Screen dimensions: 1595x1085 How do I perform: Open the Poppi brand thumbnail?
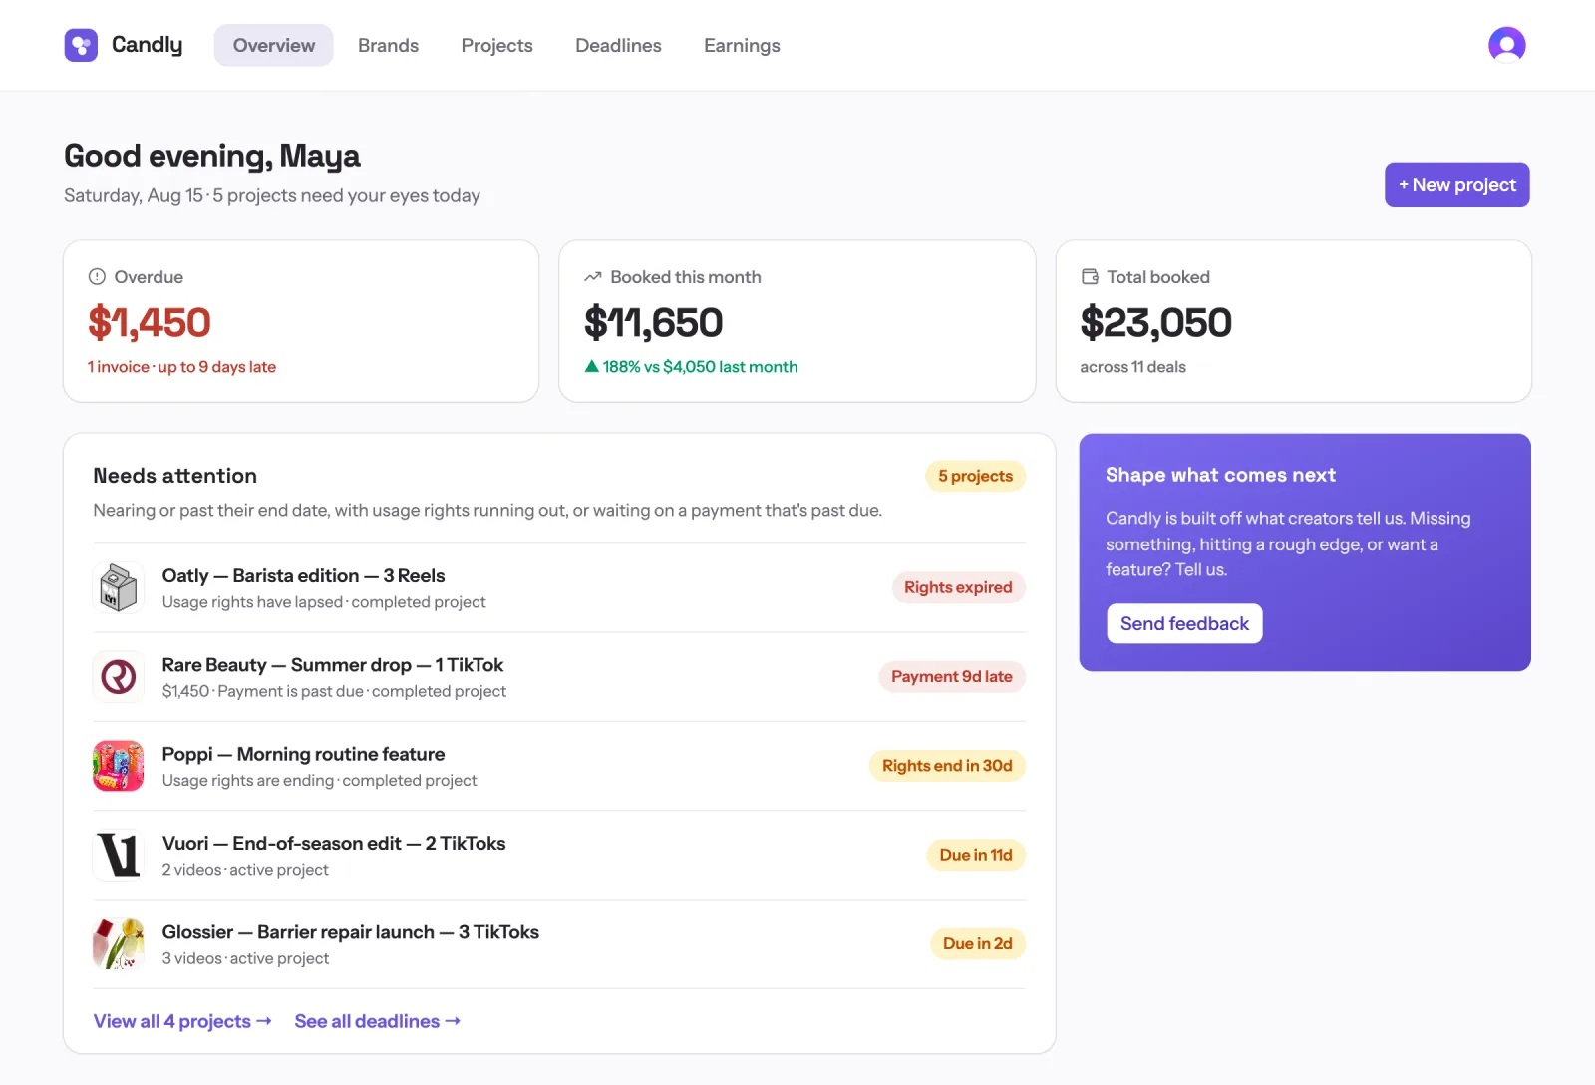[x=119, y=766]
